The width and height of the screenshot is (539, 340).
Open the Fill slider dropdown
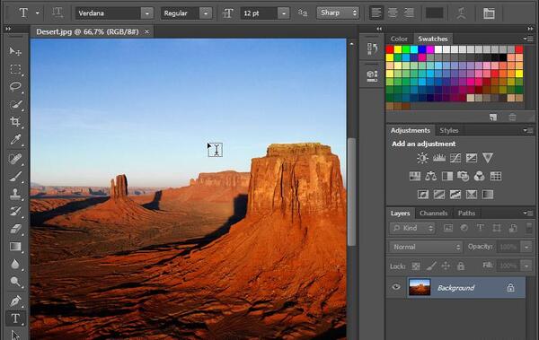pyautogui.click(x=526, y=266)
